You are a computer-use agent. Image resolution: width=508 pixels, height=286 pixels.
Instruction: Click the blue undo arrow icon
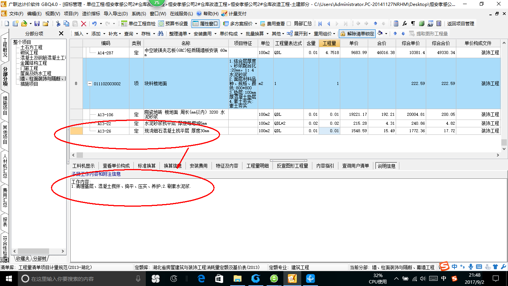(x=94, y=23)
